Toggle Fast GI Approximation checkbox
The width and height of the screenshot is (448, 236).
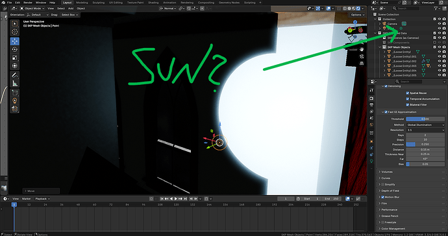tap(386, 112)
